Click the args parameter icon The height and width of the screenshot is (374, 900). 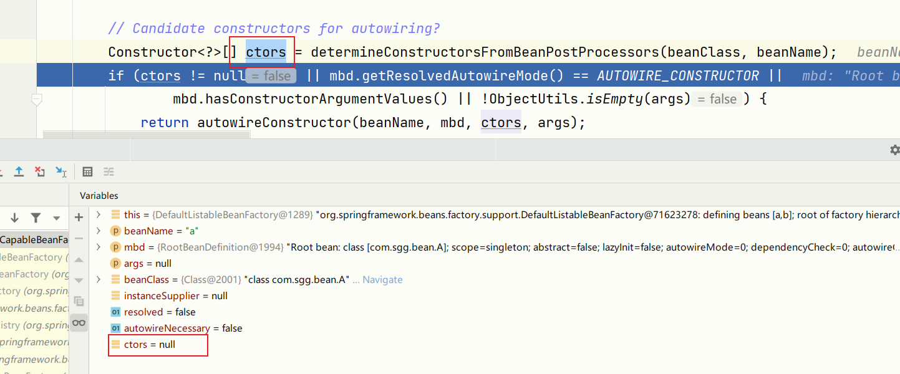click(115, 263)
